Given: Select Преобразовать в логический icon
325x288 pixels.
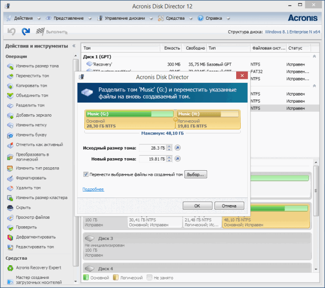Looking at the screenshot, I should pyautogui.click(x=10, y=157).
